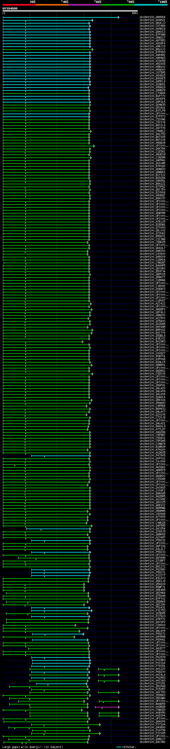Screen dimensions: 170x749
Task: Click hit label UniRef100_A9T8M3
Action: tap(152, 40)
